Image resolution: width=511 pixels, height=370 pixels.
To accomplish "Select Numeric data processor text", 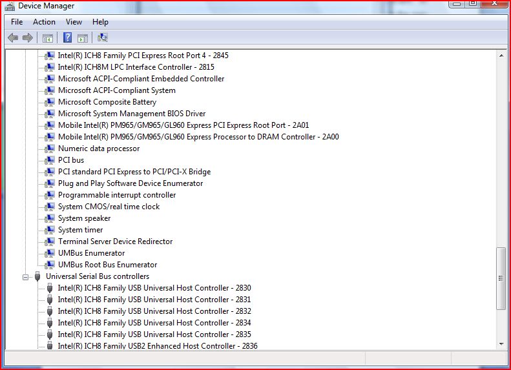I will pyautogui.click(x=99, y=149).
